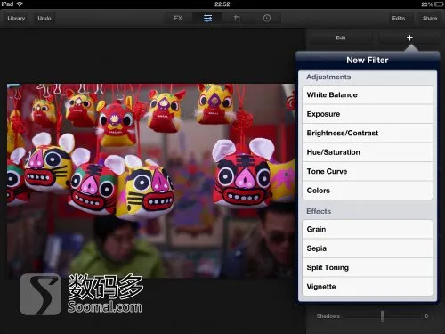Tap the plus add filter icon
The image size is (445, 334).
coord(409,37)
